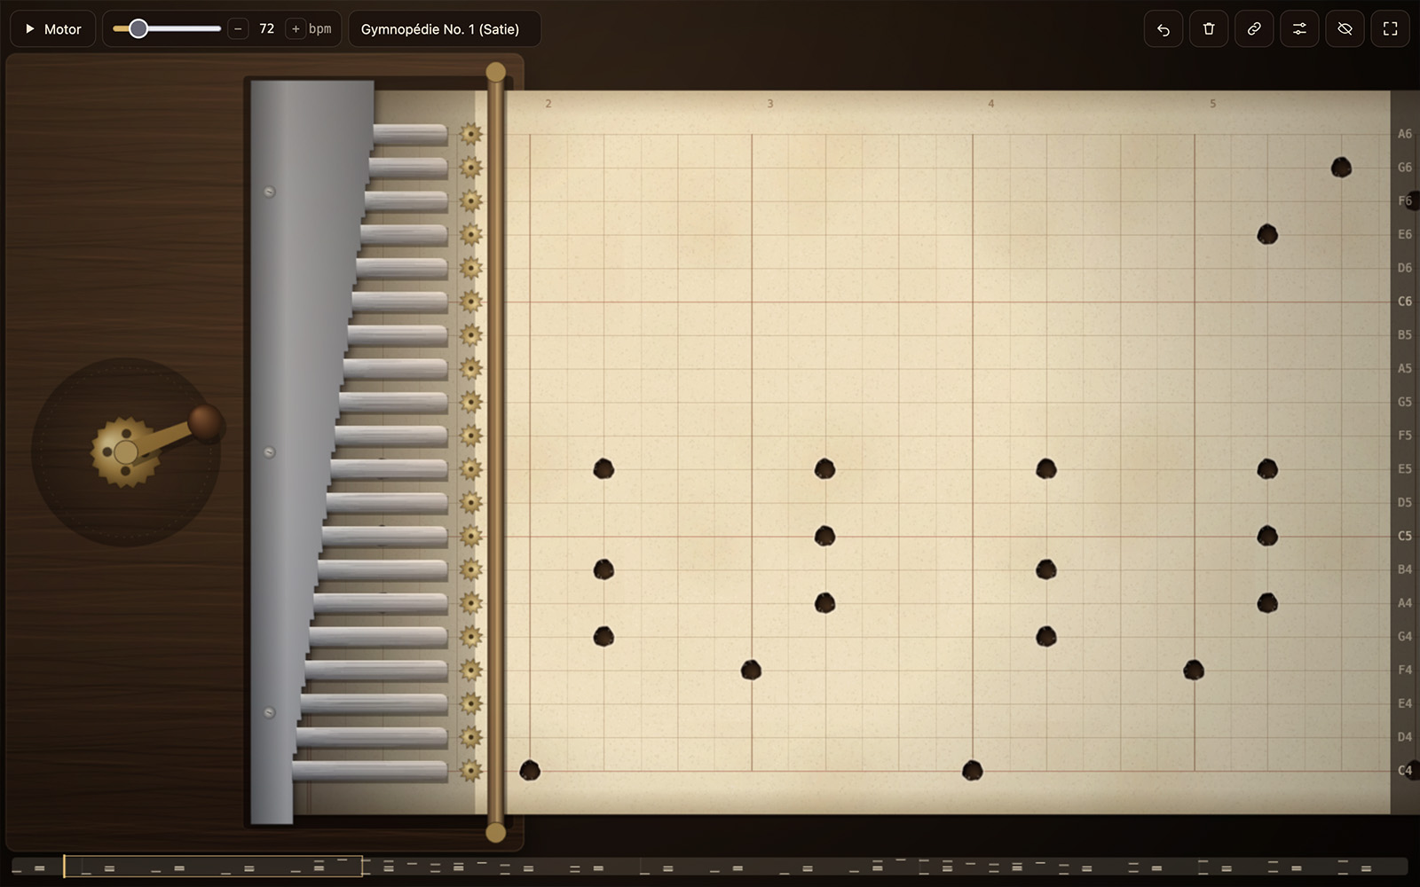The image size is (1420, 887).
Task: Click the 72 bpm tempo value
Action: [x=266, y=29]
